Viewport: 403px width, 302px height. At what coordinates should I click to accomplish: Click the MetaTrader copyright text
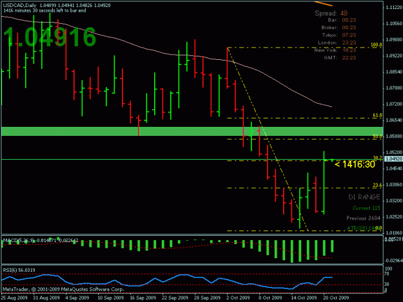coord(63,289)
